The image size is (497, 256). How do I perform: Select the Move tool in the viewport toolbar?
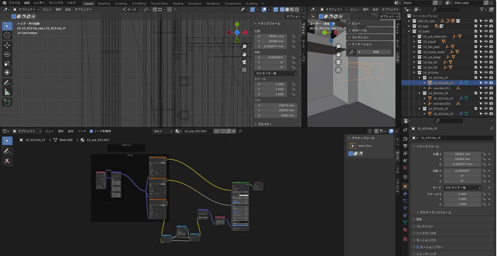pyautogui.click(x=7, y=45)
